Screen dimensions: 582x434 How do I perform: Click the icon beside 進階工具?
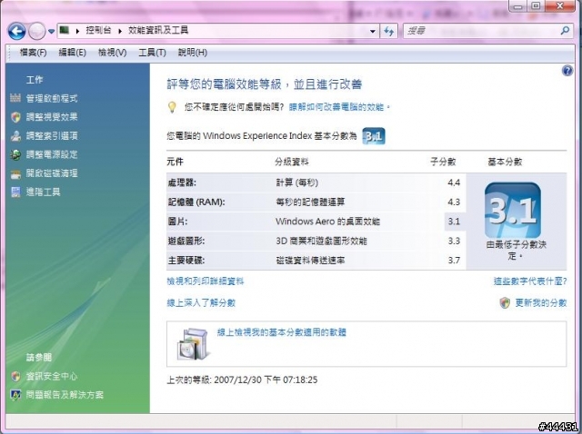[x=15, y=192]
